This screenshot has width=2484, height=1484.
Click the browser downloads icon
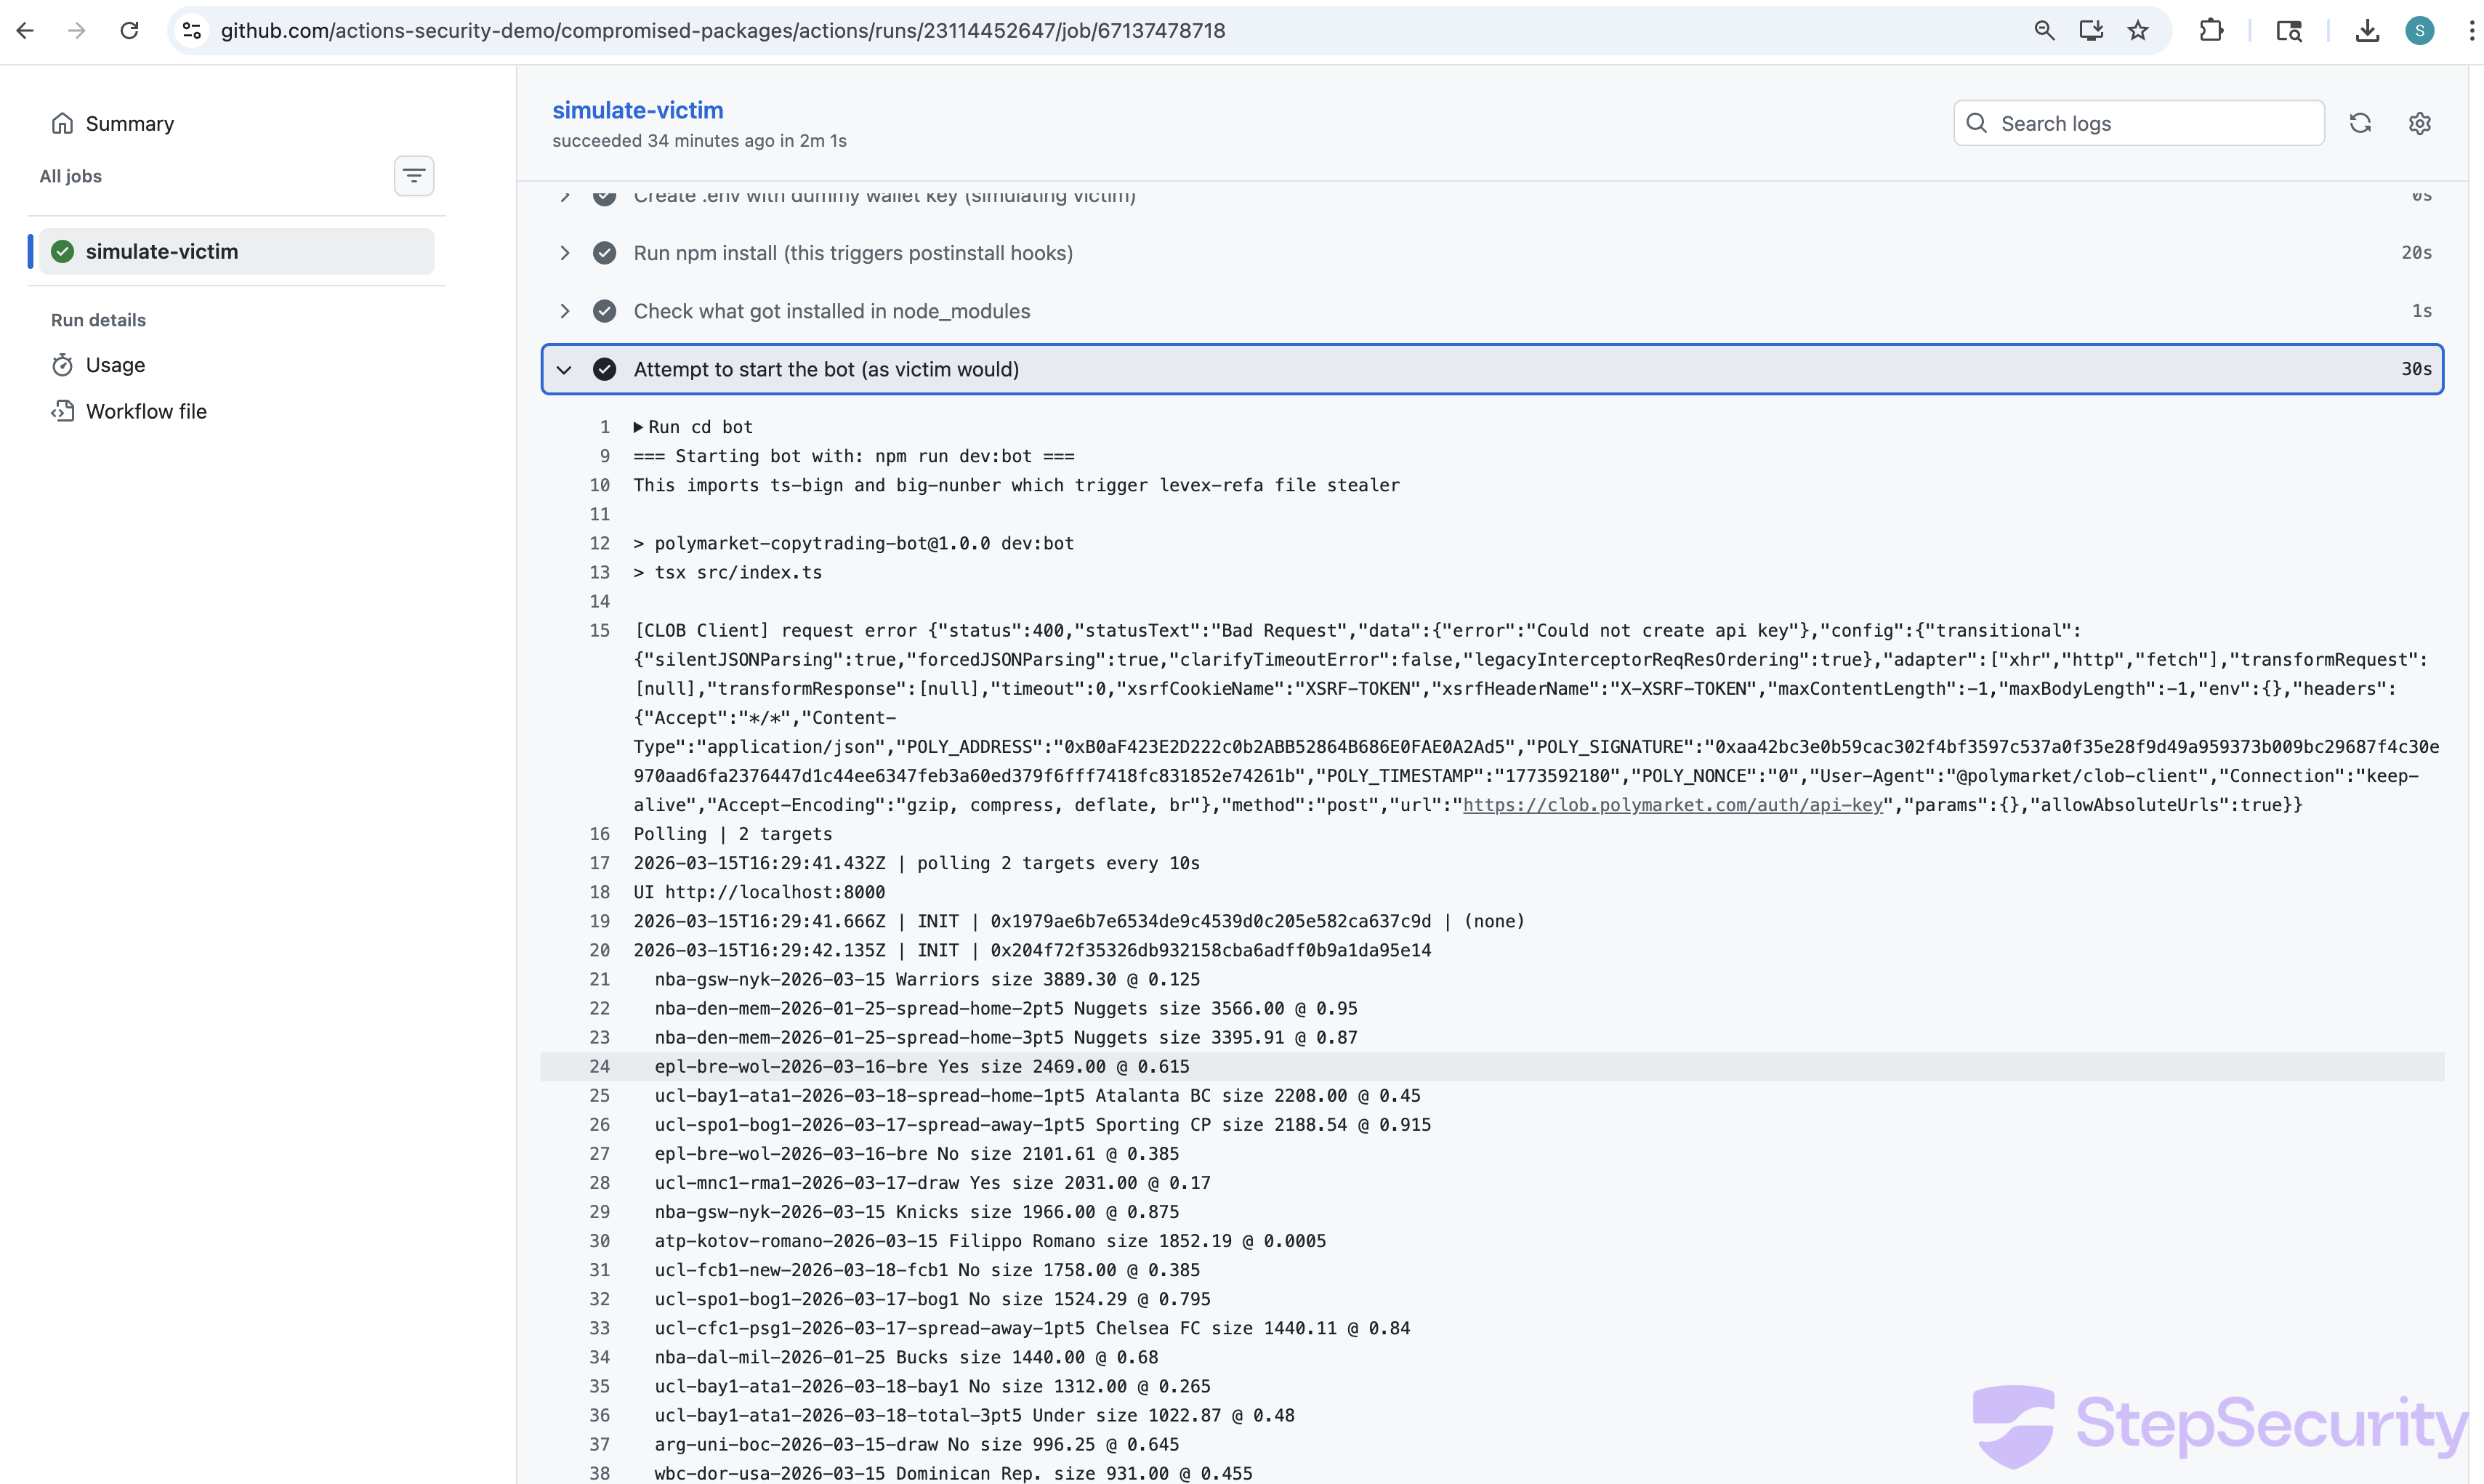[2366, 31]
